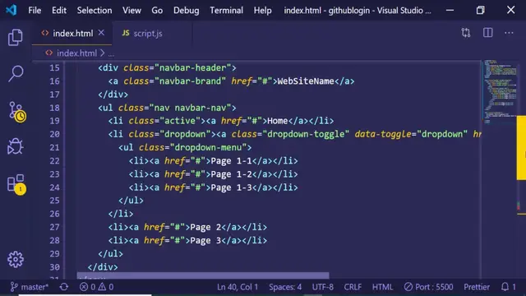Open the Manage gear settings
The image size is (526, 296).
16,260
